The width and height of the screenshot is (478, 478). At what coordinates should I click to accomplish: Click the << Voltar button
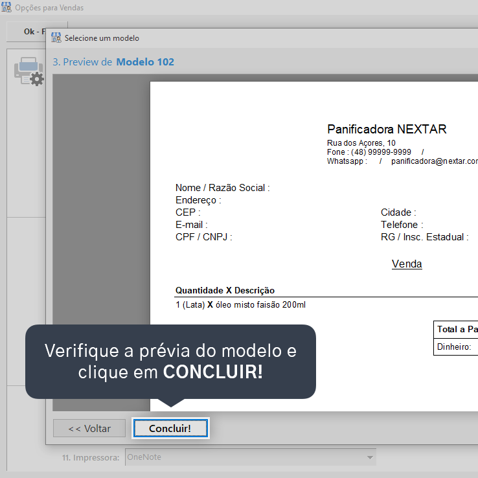pyautogui.click(x=89, y=428)
